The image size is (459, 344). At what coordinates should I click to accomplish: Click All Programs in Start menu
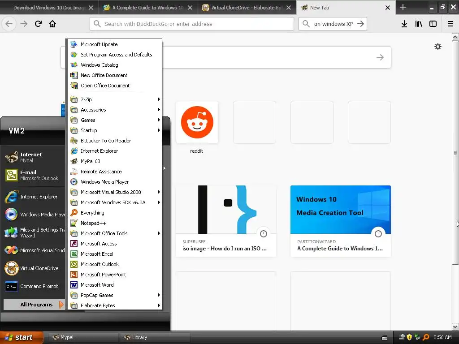pos(34,305)
